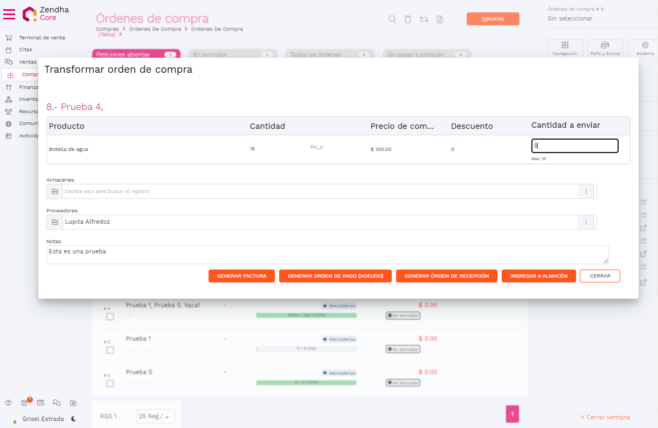Open Almacenes field options menu
Screen dimensions: 658x428
pos(586,191)
